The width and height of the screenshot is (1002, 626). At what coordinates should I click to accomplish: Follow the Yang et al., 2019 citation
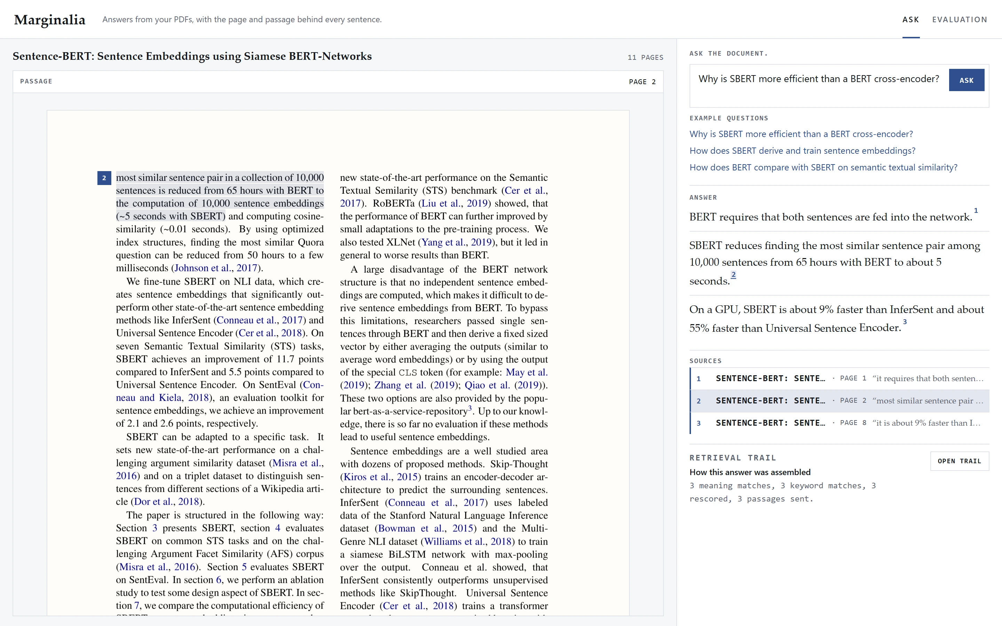(456, 242)
